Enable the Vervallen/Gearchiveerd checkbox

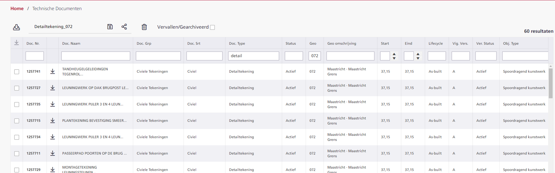pos(212,27)
